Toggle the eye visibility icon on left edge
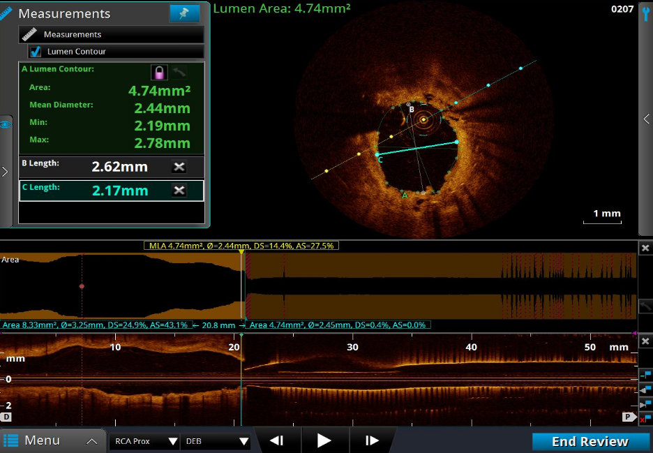Screen dimensions: 653x453 pyautogui.click(x=6, y=124)
